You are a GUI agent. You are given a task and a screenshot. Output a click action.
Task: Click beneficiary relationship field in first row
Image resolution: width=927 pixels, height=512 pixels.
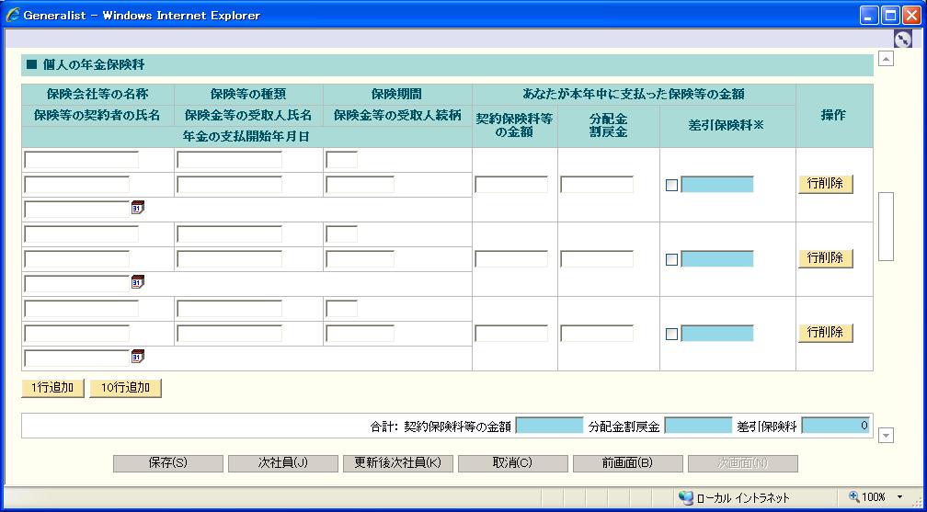coord(360,185)
